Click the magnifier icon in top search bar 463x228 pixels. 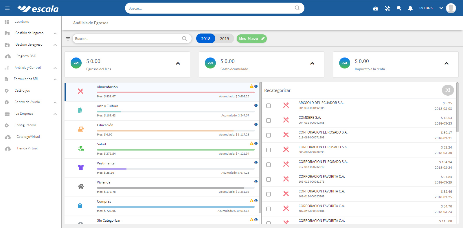pos(297,8)
